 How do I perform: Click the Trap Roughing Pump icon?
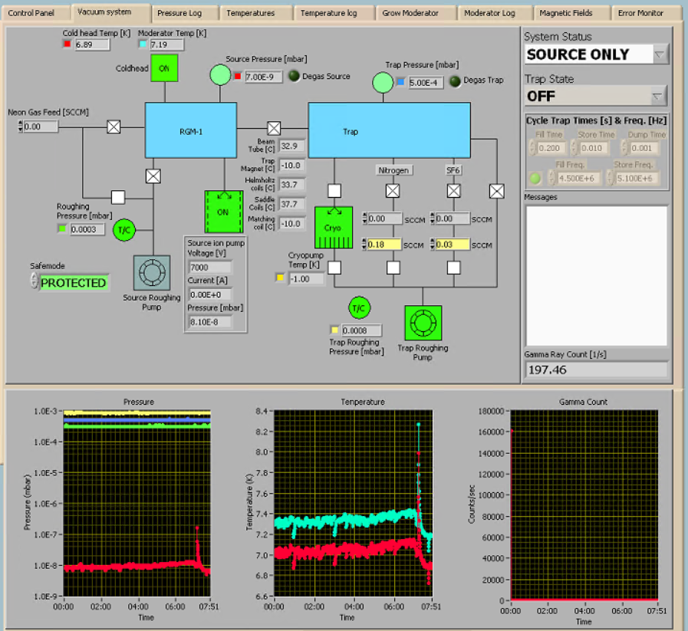pyautogui.click(x=423, y=324)
